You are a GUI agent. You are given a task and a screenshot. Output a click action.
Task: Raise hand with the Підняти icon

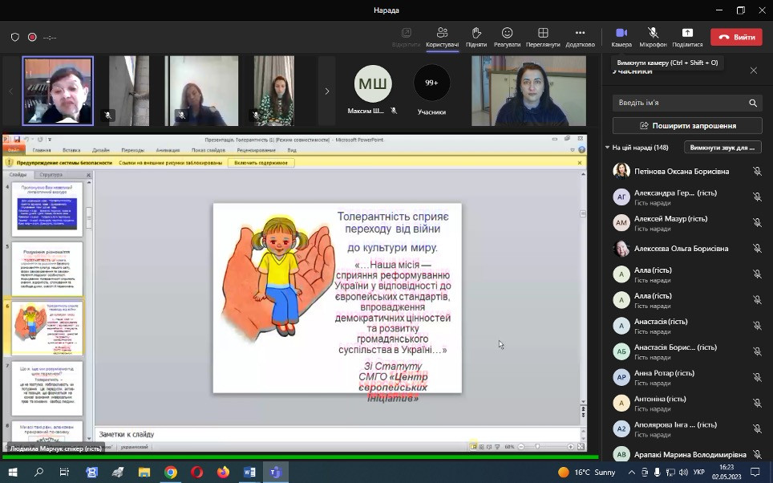[x=476, y=37]
